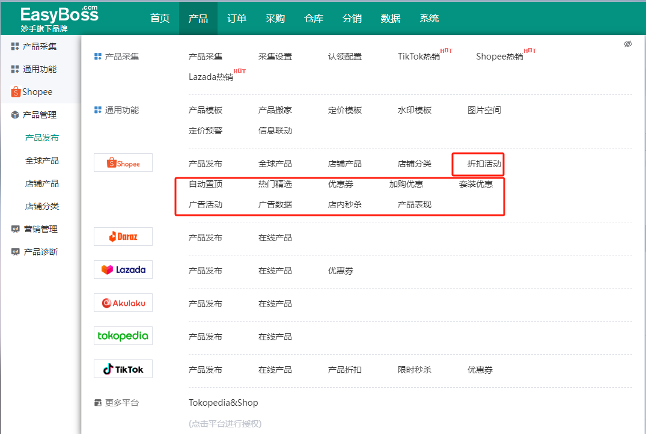
Task: Select 店铺产品 in the sidebar
Action: [x=42, y=183]
